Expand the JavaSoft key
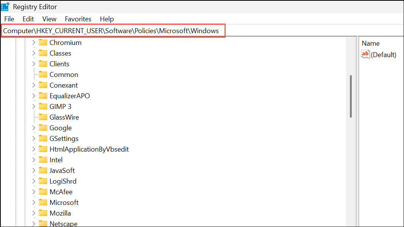 [x=34, y=171]
